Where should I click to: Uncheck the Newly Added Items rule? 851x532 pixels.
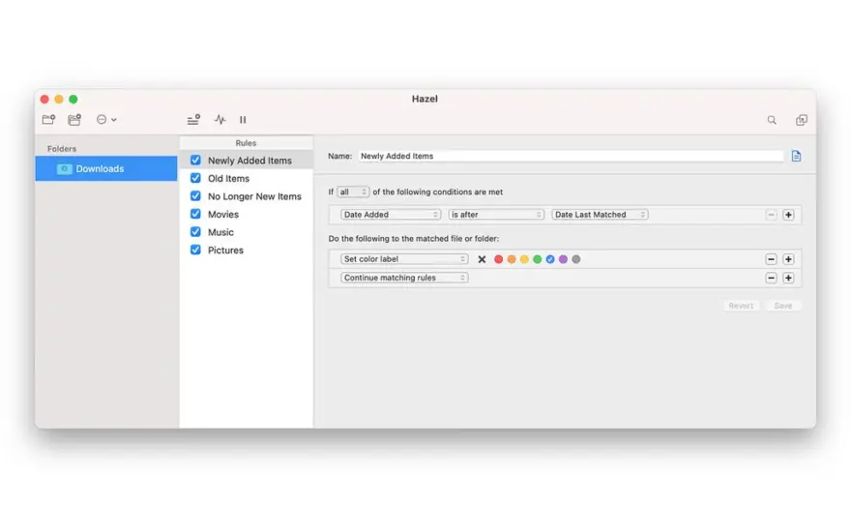point(195,161)
